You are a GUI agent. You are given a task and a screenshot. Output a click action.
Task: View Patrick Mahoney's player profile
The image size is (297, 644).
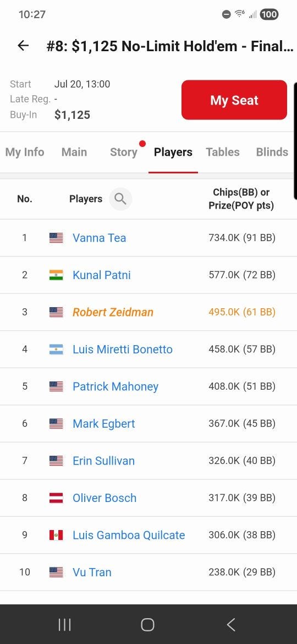pos(116,386)
